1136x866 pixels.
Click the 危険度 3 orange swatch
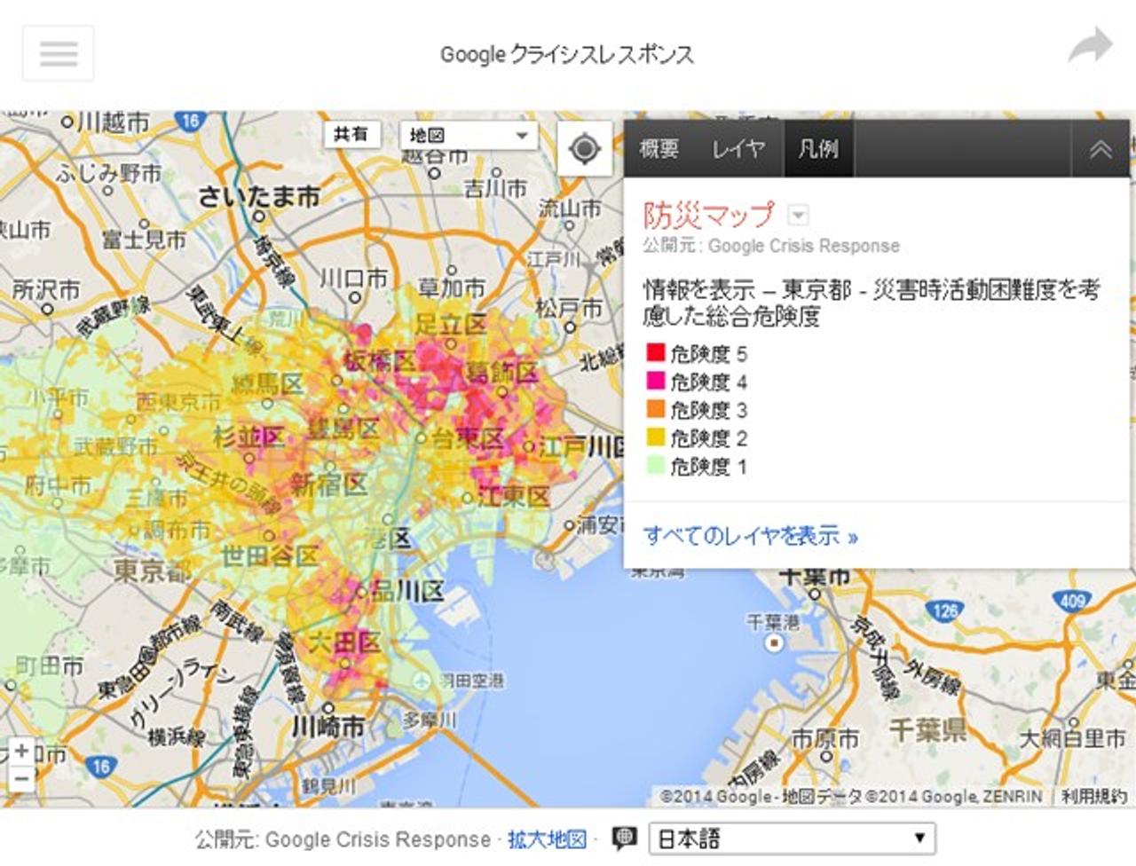tap(656, 409)
